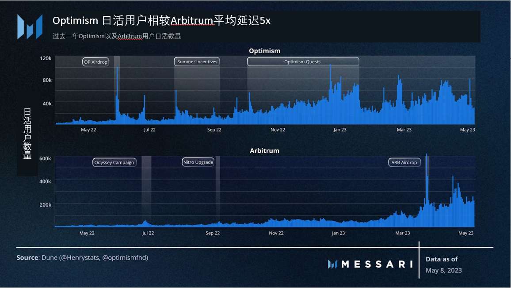The height and width of the screenshot is (288, 511).
Task: Select the OP Airdrop annotation label
Action: pos(96,62)
